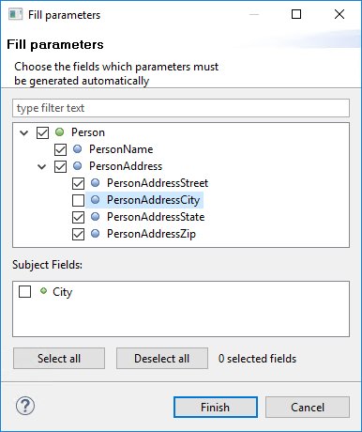Click the blue icon beside PersonAddressStreet
Screen dimensions: 362x432
pos(96,183)
